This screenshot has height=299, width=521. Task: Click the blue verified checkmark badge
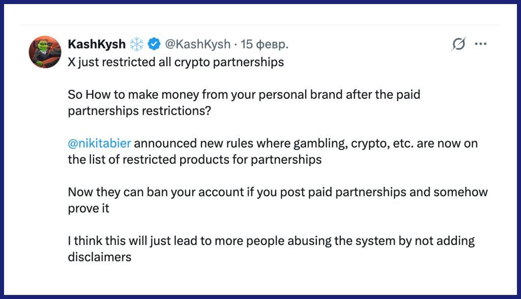154,44
